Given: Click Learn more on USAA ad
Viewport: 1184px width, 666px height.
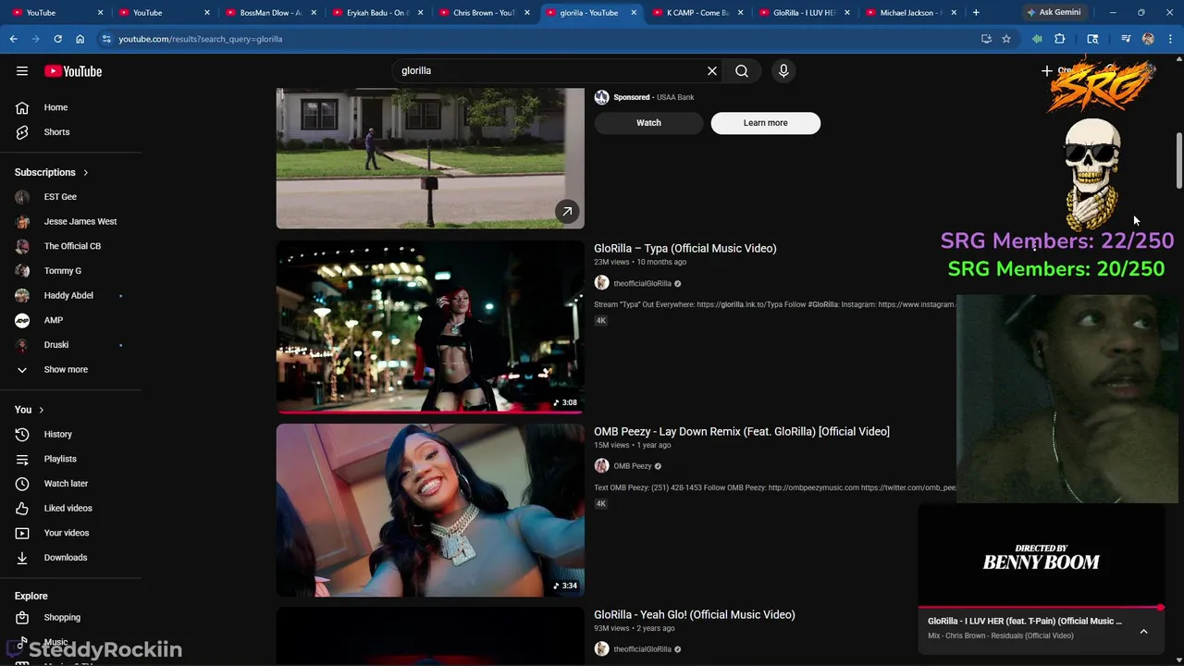Looking at the screenshot, I should (x=765, y=123).
